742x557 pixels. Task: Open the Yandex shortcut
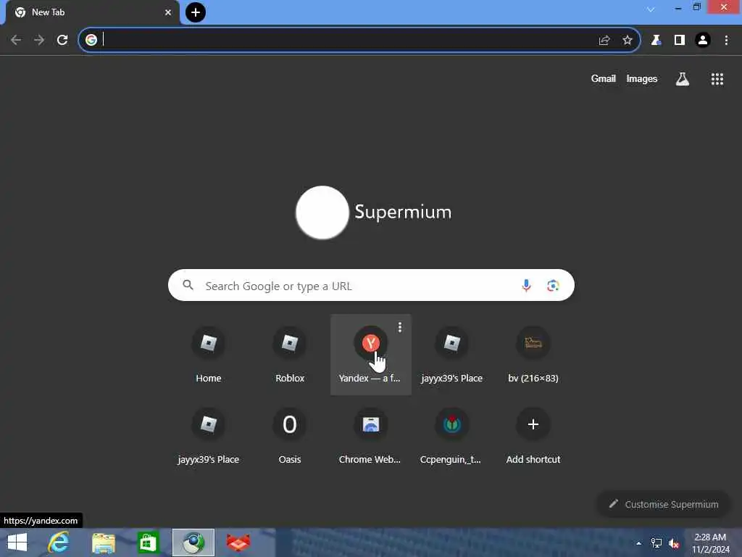click(x=370, y=355)
